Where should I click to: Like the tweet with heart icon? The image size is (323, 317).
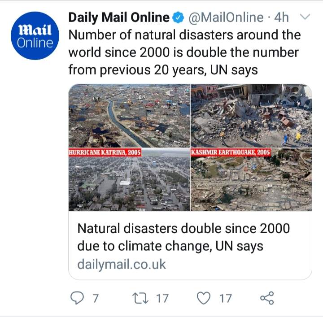(204, 298)
